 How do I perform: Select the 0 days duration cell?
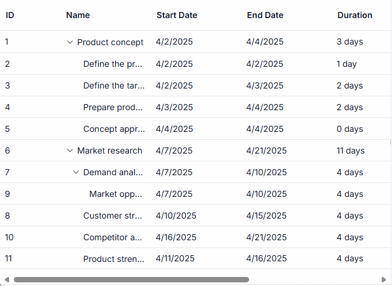(350, 129)
